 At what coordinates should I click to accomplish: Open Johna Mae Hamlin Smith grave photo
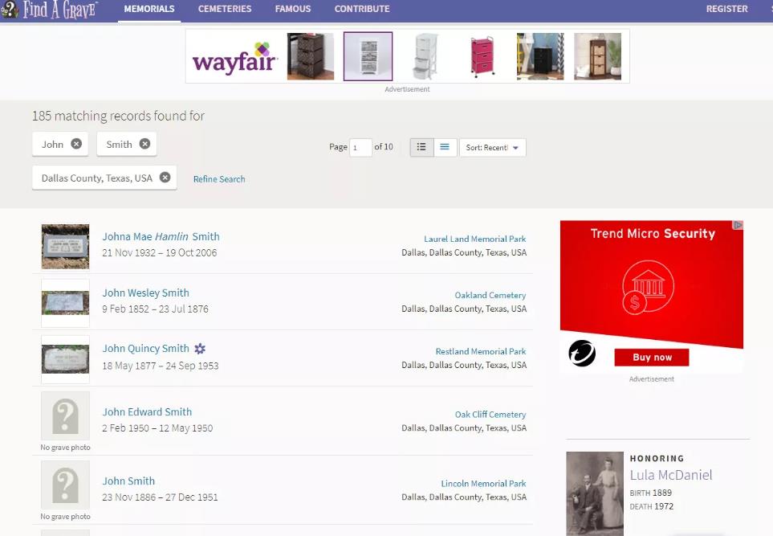pyautogui.click(x=65, y=246)
